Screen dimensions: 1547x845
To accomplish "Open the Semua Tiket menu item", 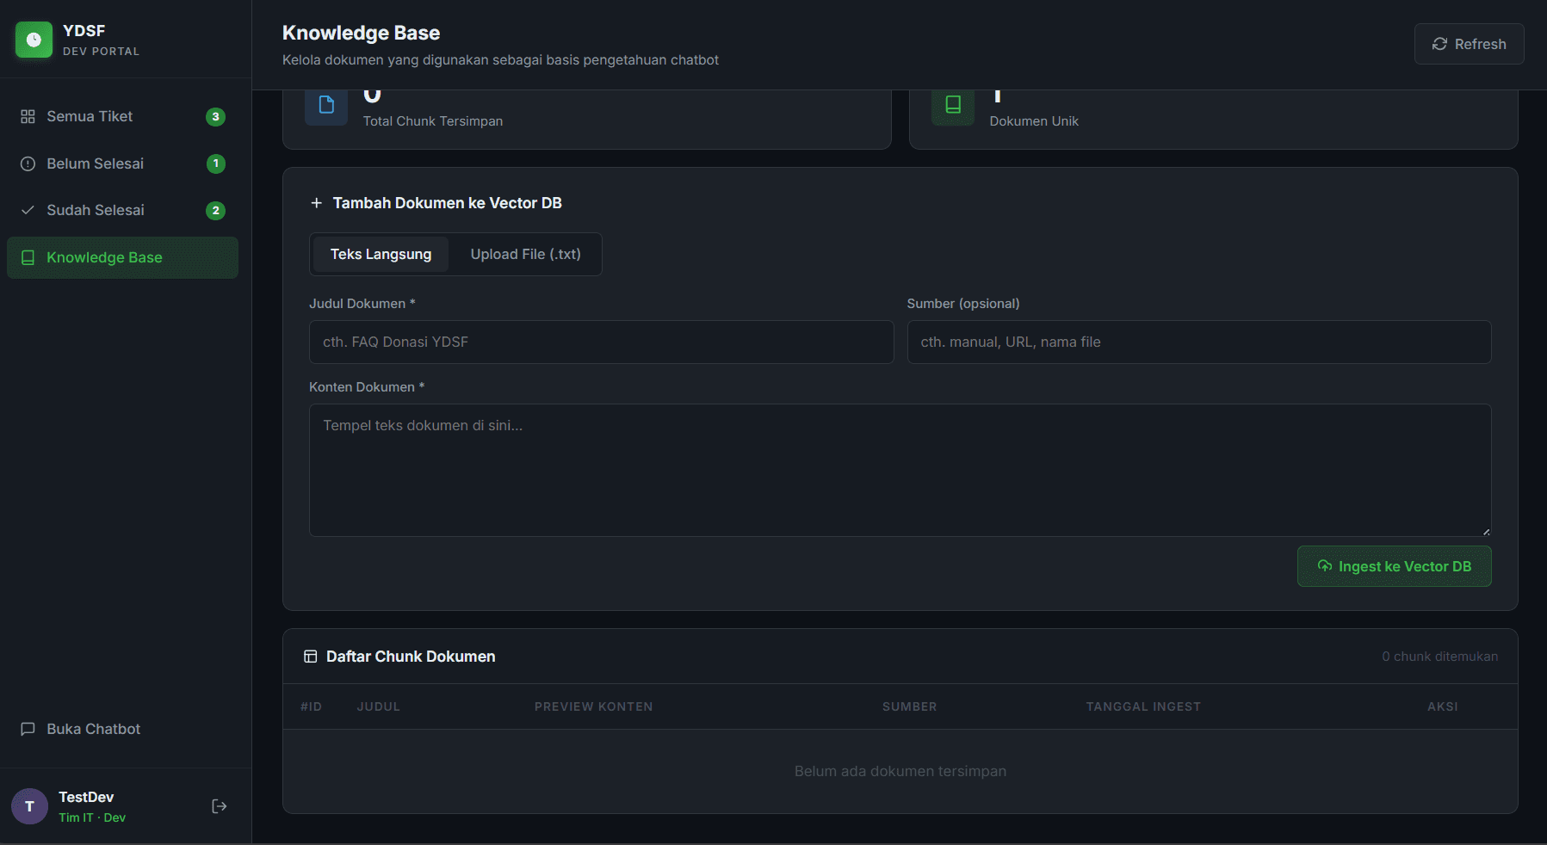I will click(122, 116).
